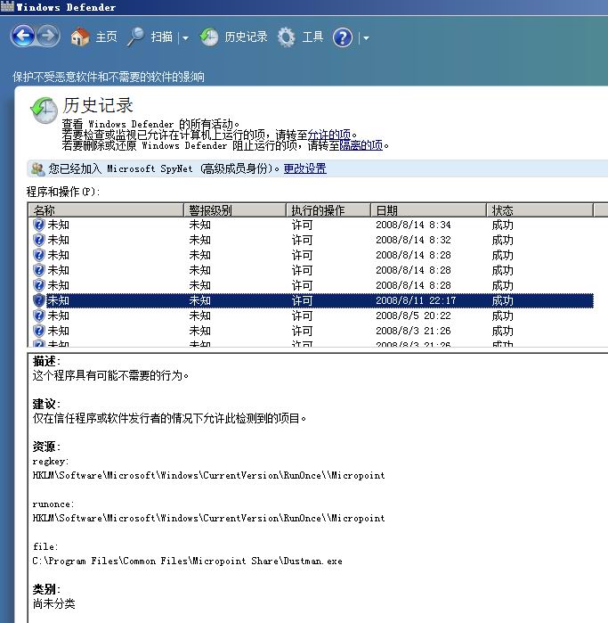The width and height of the screenshot is (608, 623).
Task: Sort by the 名称 column header
Action: (106, 209)
